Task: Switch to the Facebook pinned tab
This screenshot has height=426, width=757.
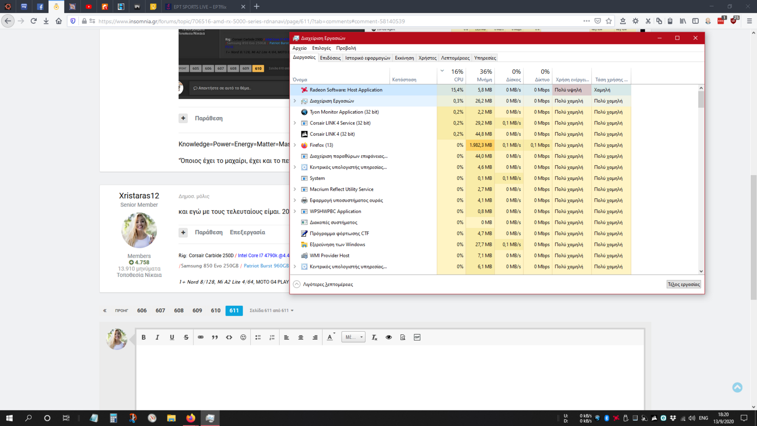Action: click(40, 7)
